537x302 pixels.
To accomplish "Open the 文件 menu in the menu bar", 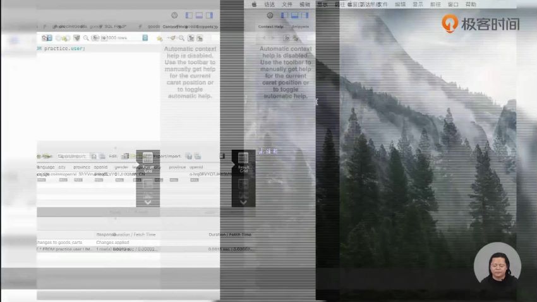I will [x=287, y=4].
